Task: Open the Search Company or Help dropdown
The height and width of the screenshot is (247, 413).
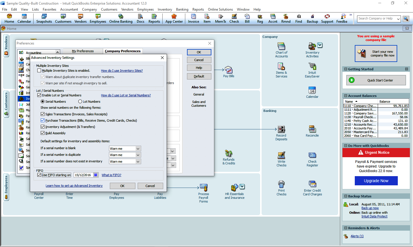Action: click(x=398, y=19)
